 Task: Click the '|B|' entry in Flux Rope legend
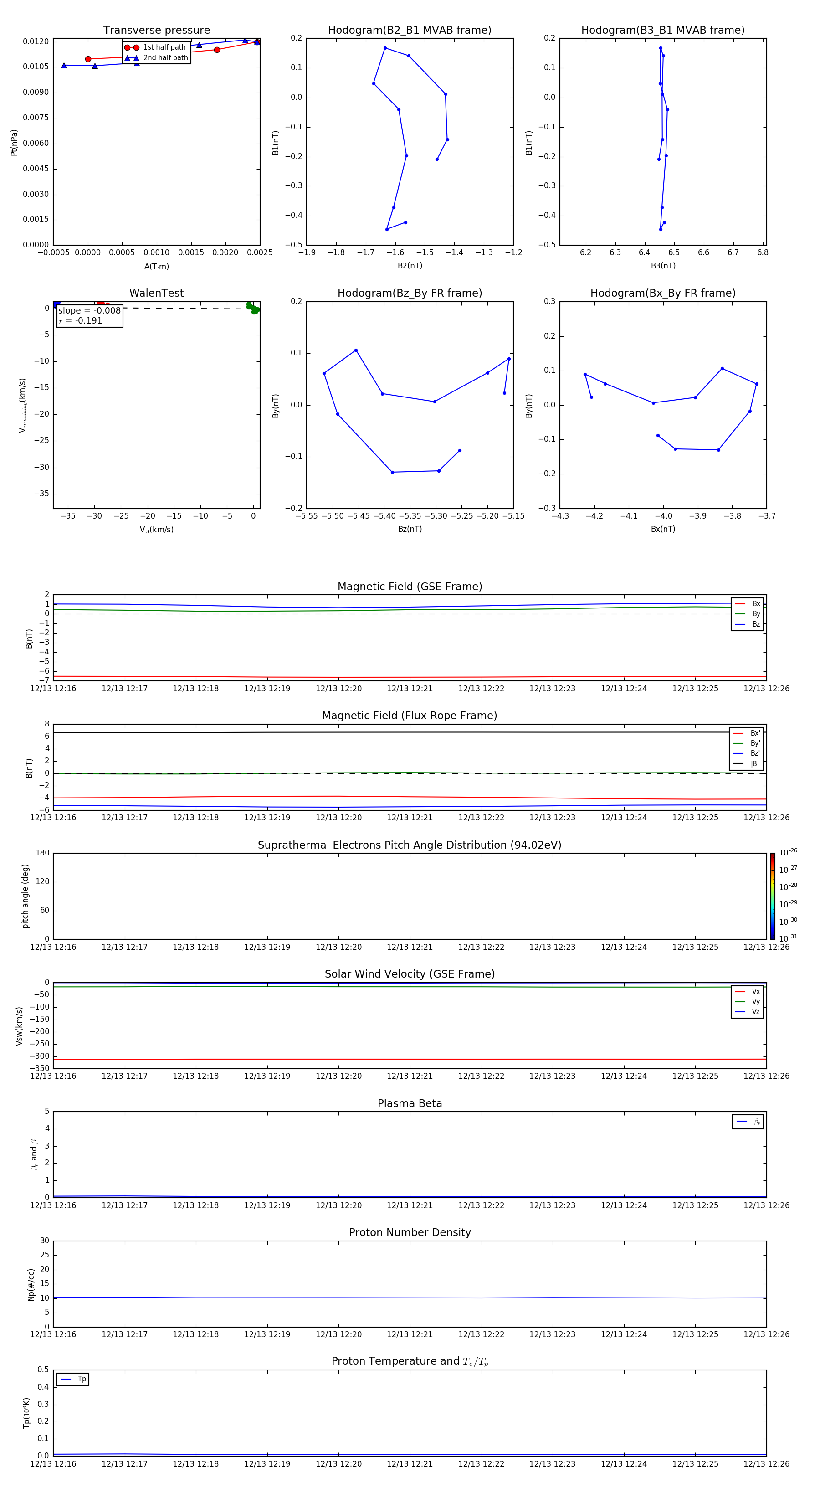pos(747,764)
